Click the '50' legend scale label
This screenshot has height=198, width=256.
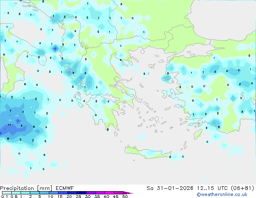125,196
